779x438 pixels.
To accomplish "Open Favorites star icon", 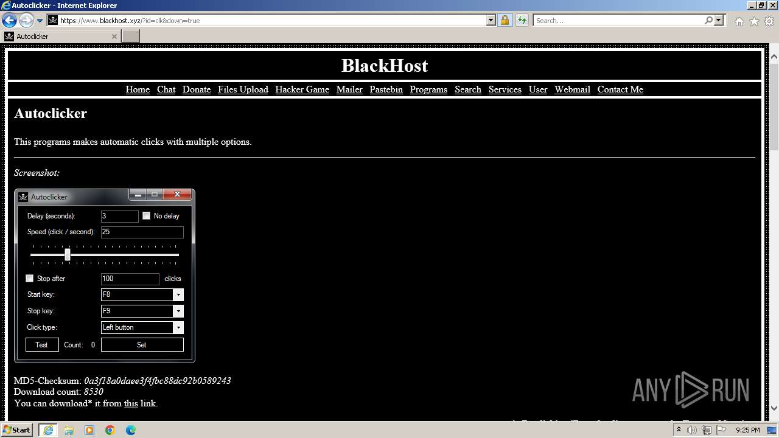I will 754,21.
